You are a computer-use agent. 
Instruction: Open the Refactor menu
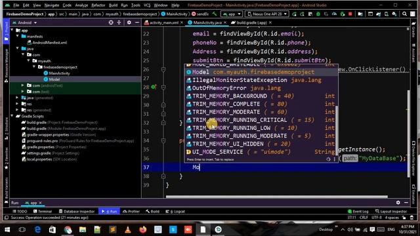(98, 5)
